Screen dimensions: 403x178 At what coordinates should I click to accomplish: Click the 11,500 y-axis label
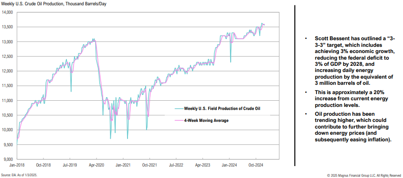tap(8, 86)
